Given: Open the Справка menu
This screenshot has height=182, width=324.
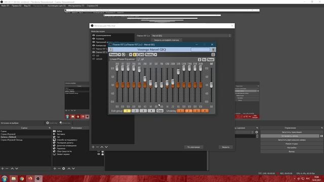Looking at the screenshot, I should (x=92, y=6).
